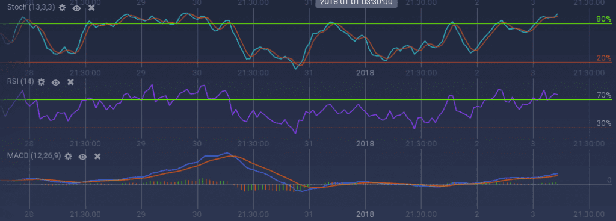Click the RSI 30% level label

[604, 123]
